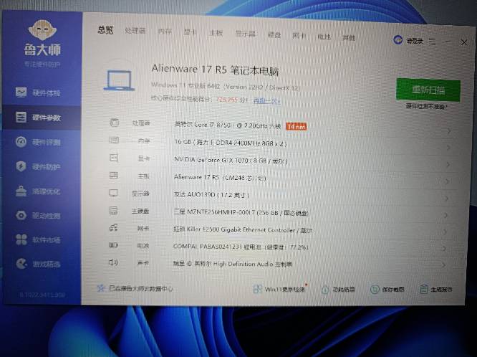The width and height of the screenshot is (477, 357).
Task: Click the 请登录 login avatar
Action: click(x=398, y=40)
